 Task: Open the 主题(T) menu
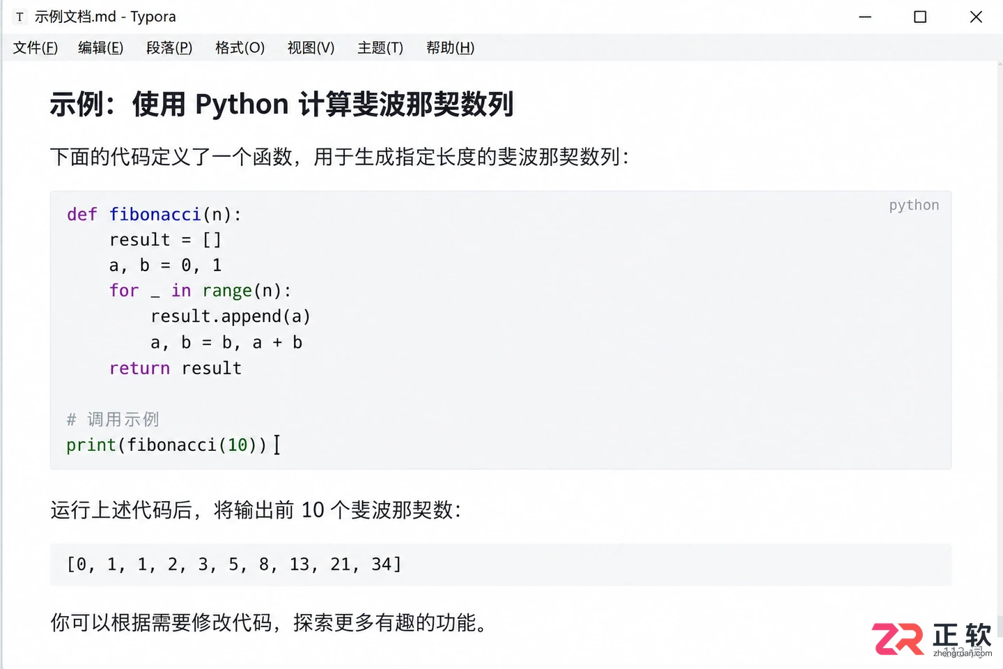[380, 47]
